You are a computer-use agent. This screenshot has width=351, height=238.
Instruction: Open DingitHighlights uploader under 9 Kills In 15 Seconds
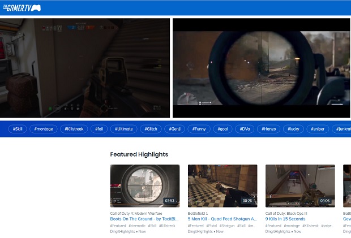click(278, 232)
